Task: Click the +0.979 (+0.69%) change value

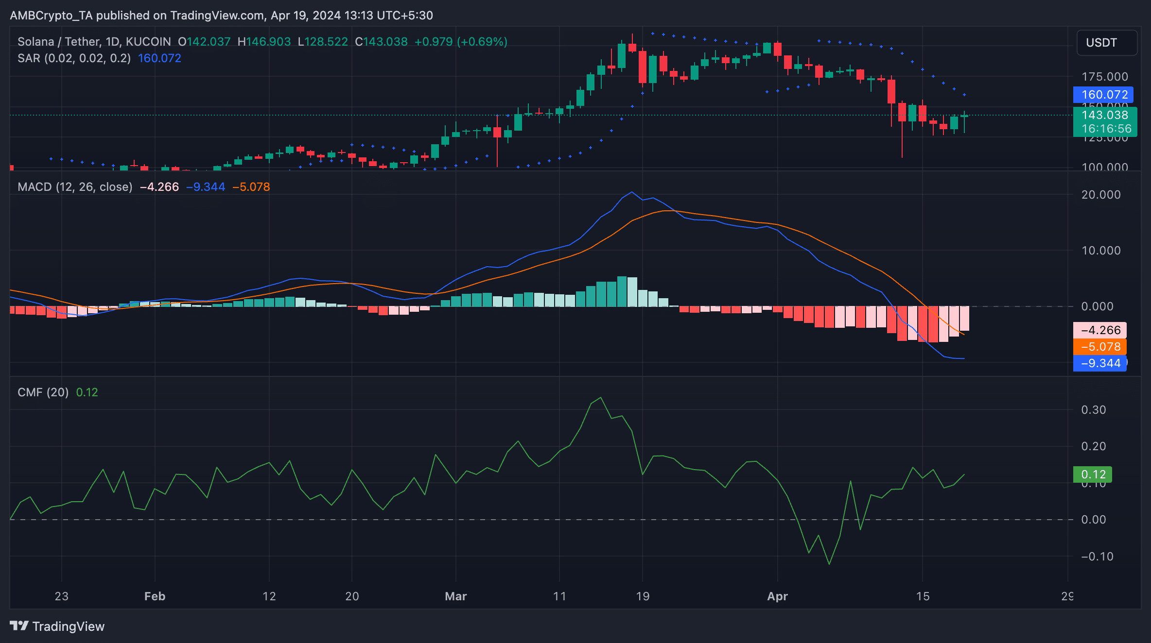Action: 461,42
